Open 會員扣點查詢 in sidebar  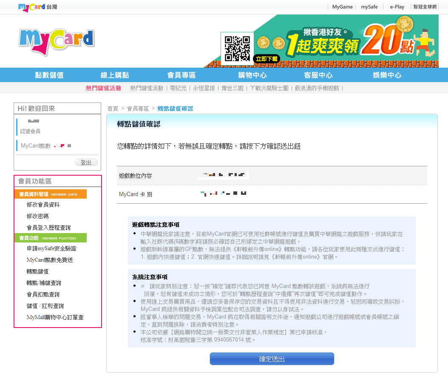(43, 294)
